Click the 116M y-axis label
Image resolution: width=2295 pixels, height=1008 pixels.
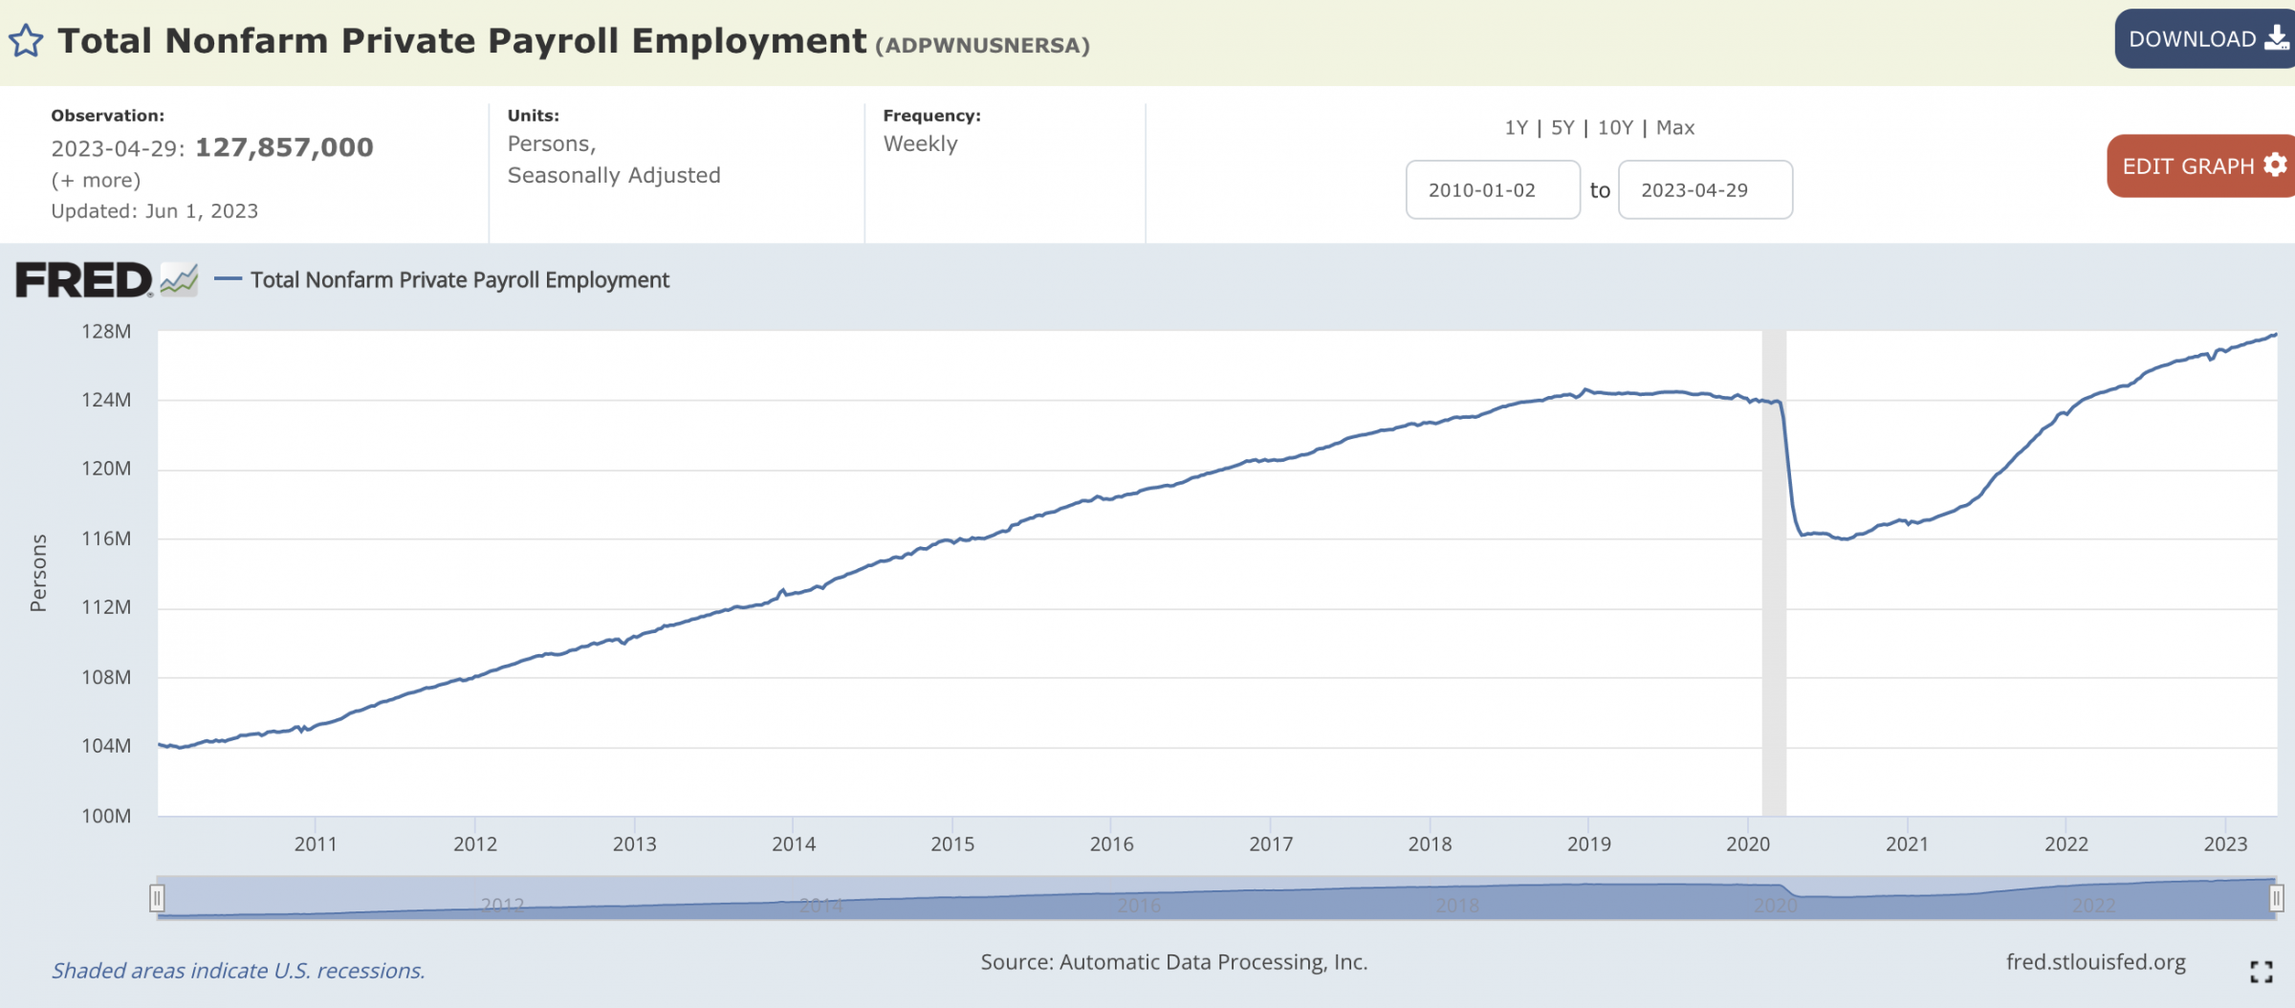click(x=106, y=538)
